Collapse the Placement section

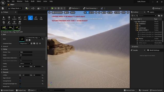[x=2, y=72]
